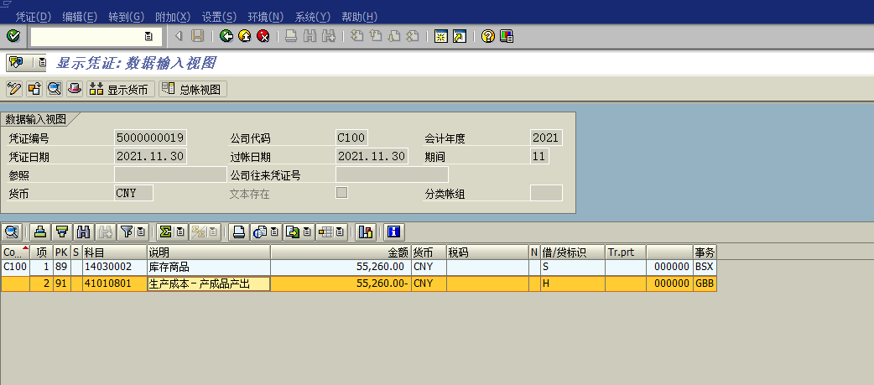Click the Select Line Item magnifier icon

click(54, 89)
